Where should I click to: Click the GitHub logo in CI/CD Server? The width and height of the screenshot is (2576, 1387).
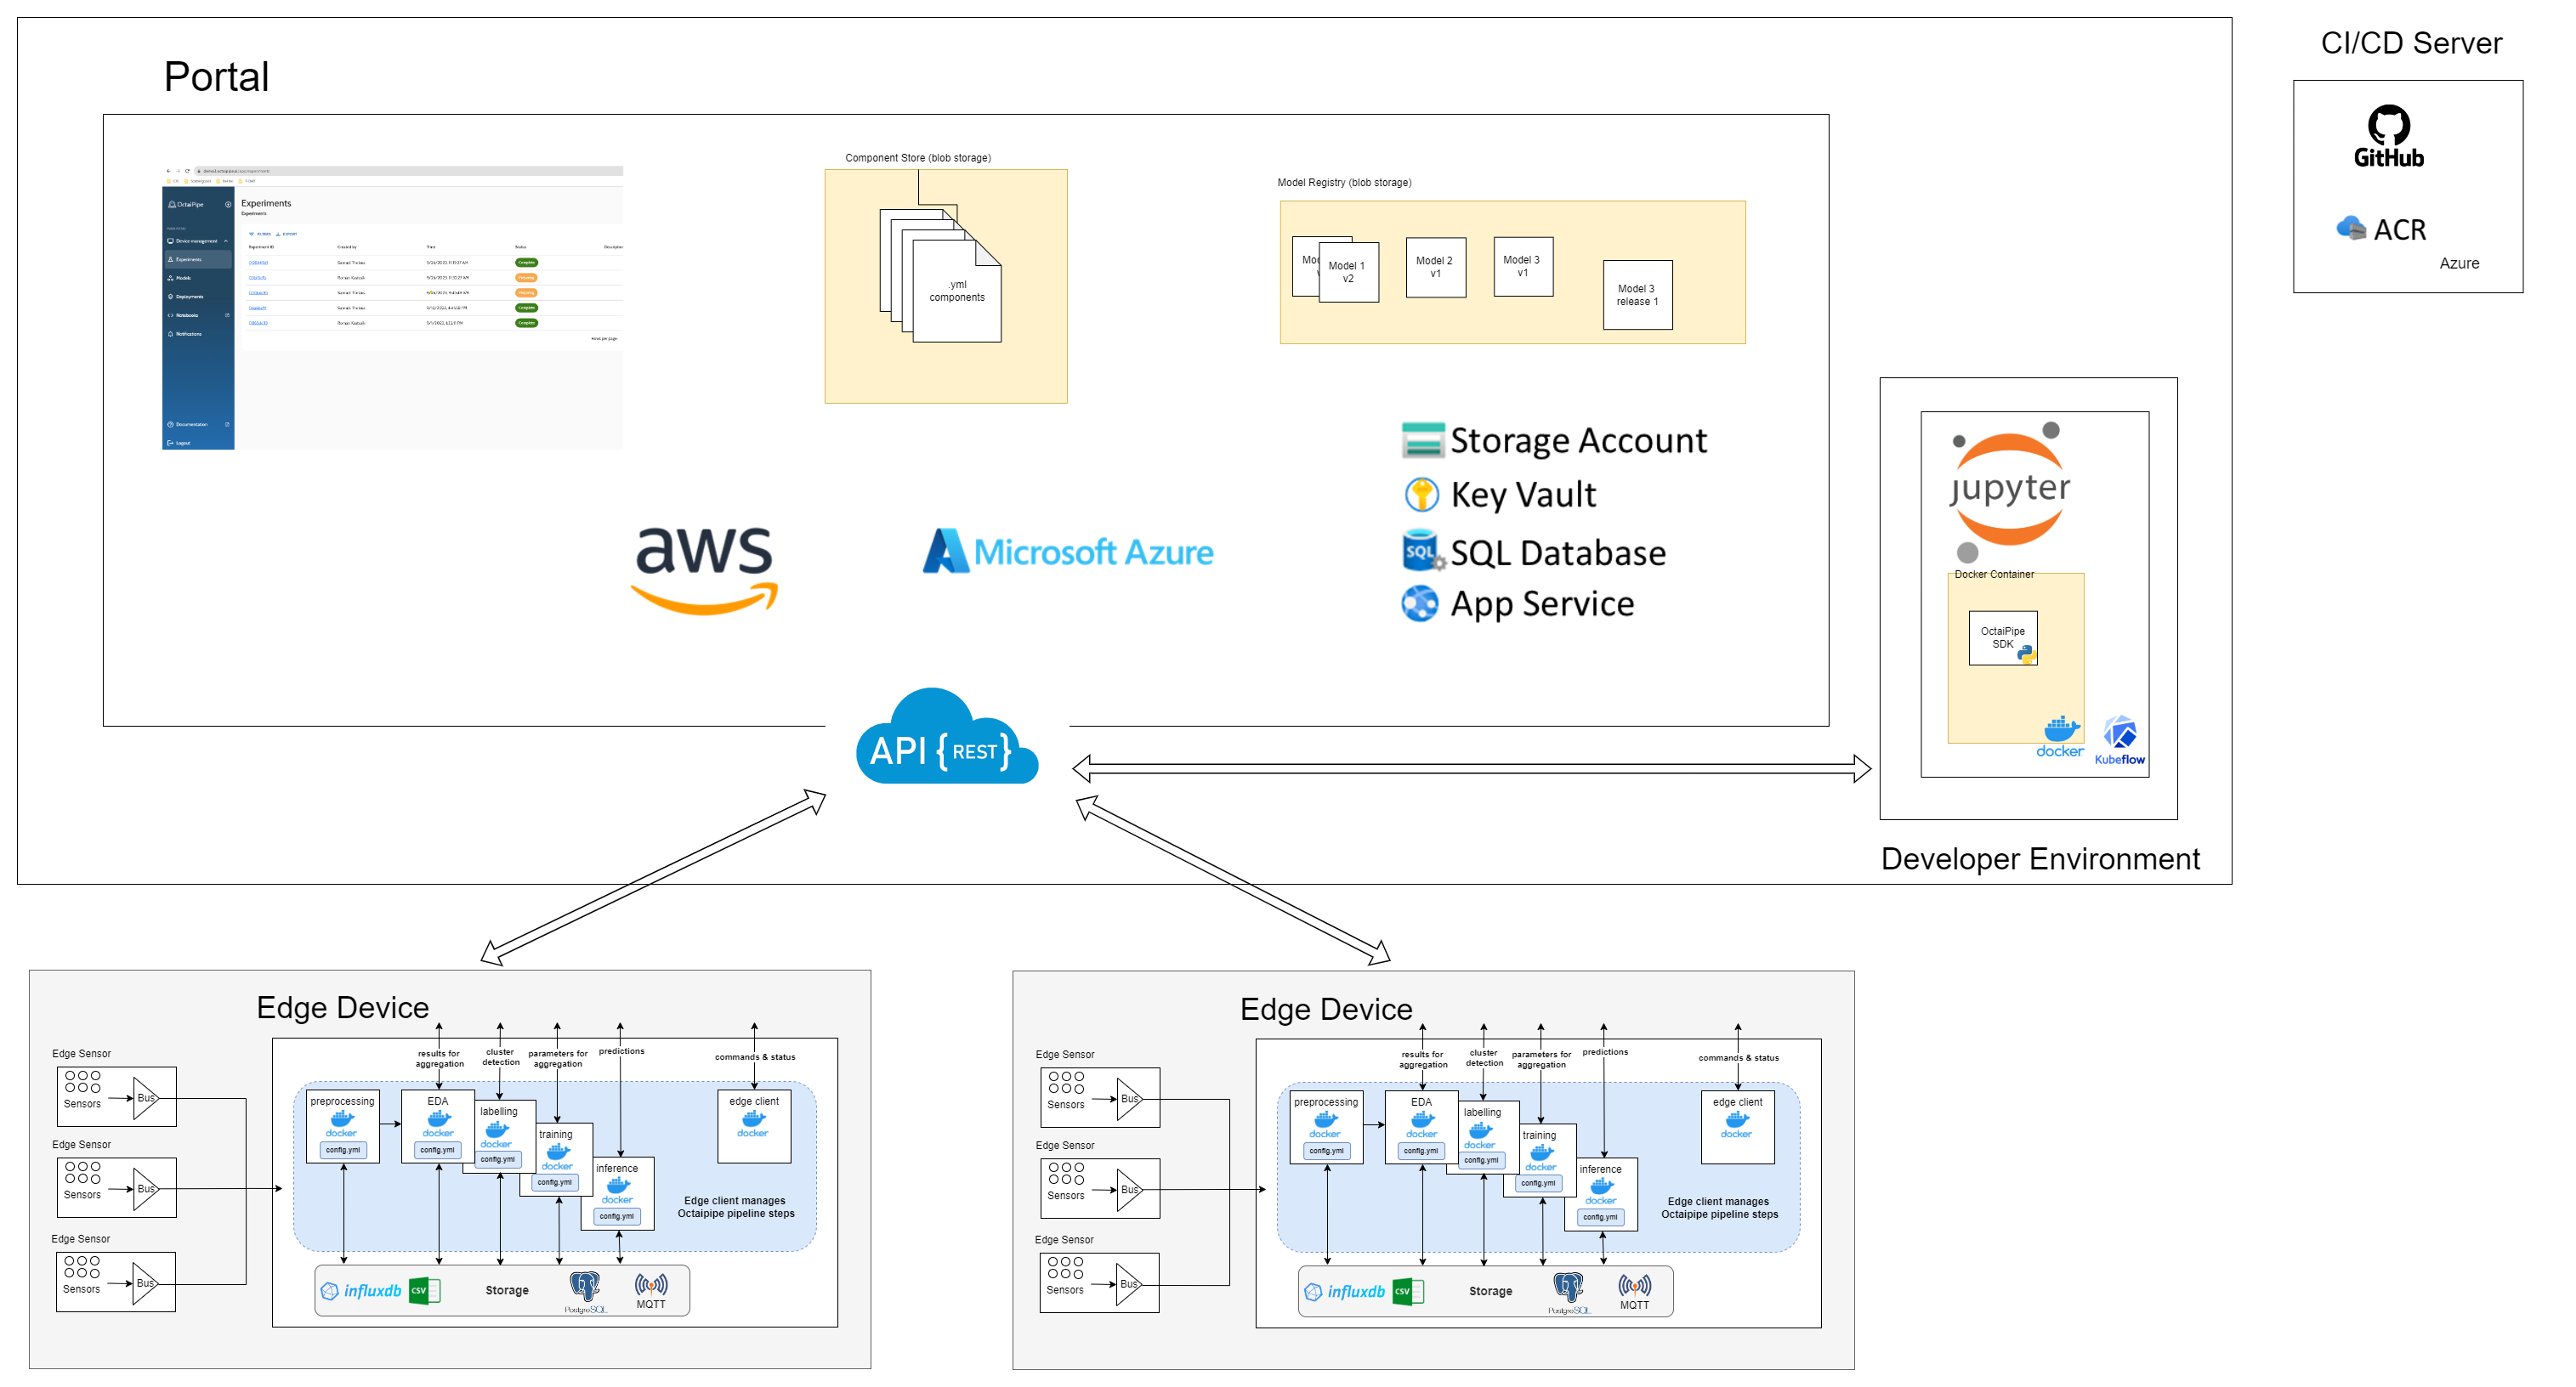[2388, 135]
